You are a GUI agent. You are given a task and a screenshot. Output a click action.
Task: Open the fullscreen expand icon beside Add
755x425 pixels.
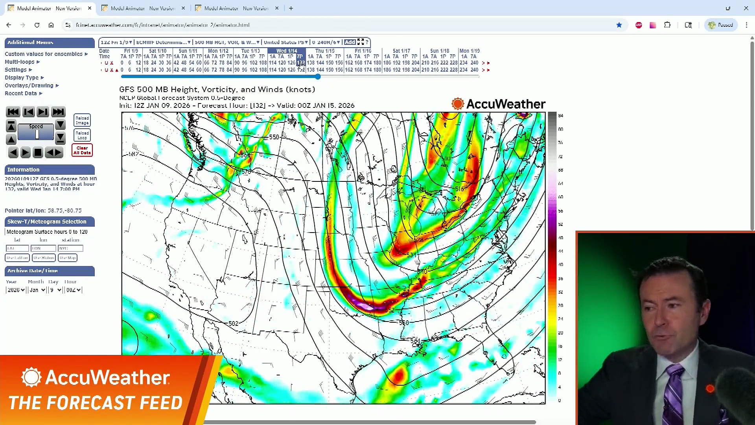pyautogui.click(x=361, y=42)
